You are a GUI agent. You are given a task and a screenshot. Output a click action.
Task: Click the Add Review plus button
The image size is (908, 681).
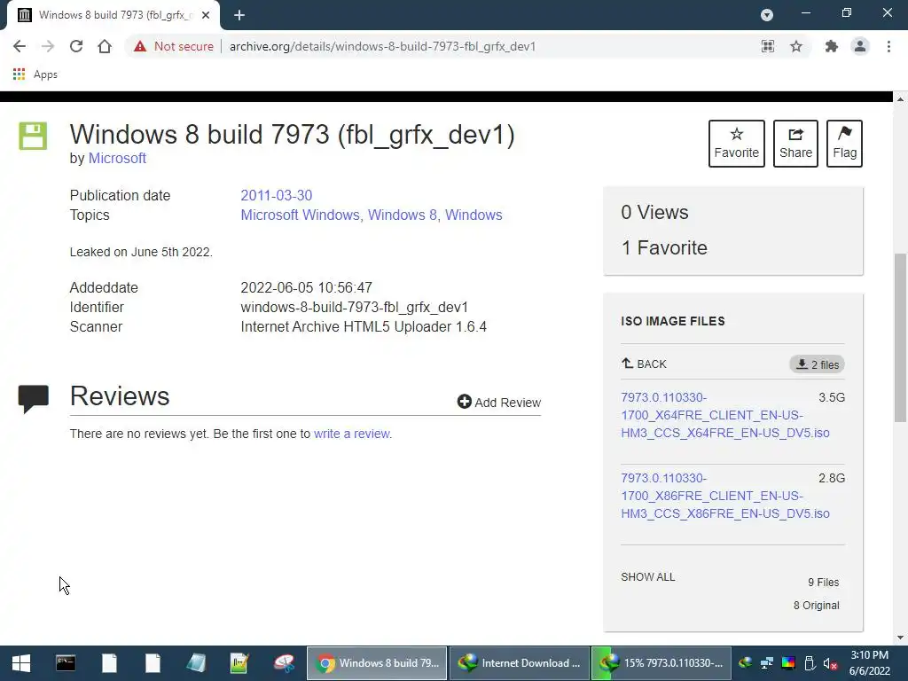[x=498, y=402]
